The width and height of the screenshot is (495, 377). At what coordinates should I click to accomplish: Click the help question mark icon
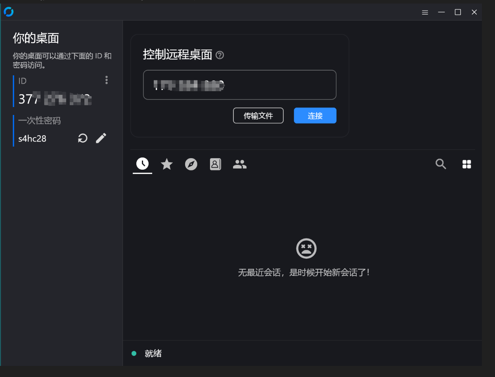220,55
